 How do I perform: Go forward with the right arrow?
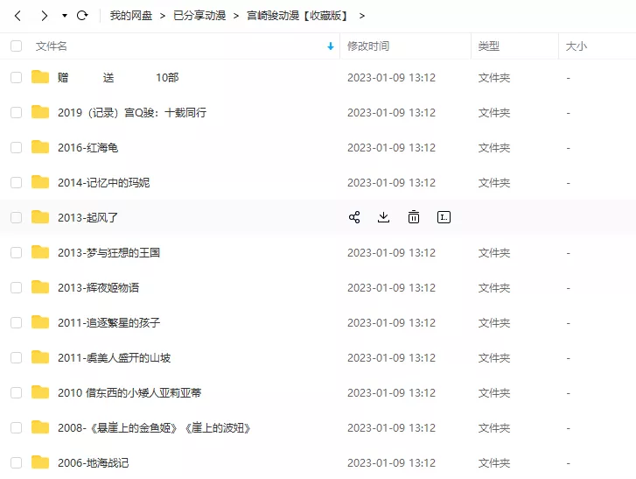click(44, 16)
